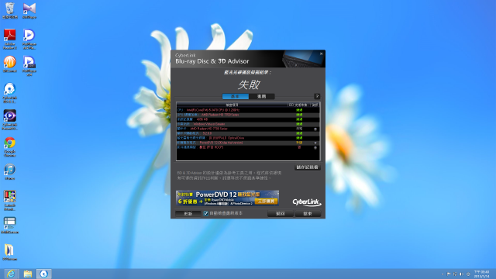Click the back button in advisor dialog
Image resolution: width=496 pixels, height=279 pixels.
click(x=281, y=214)
